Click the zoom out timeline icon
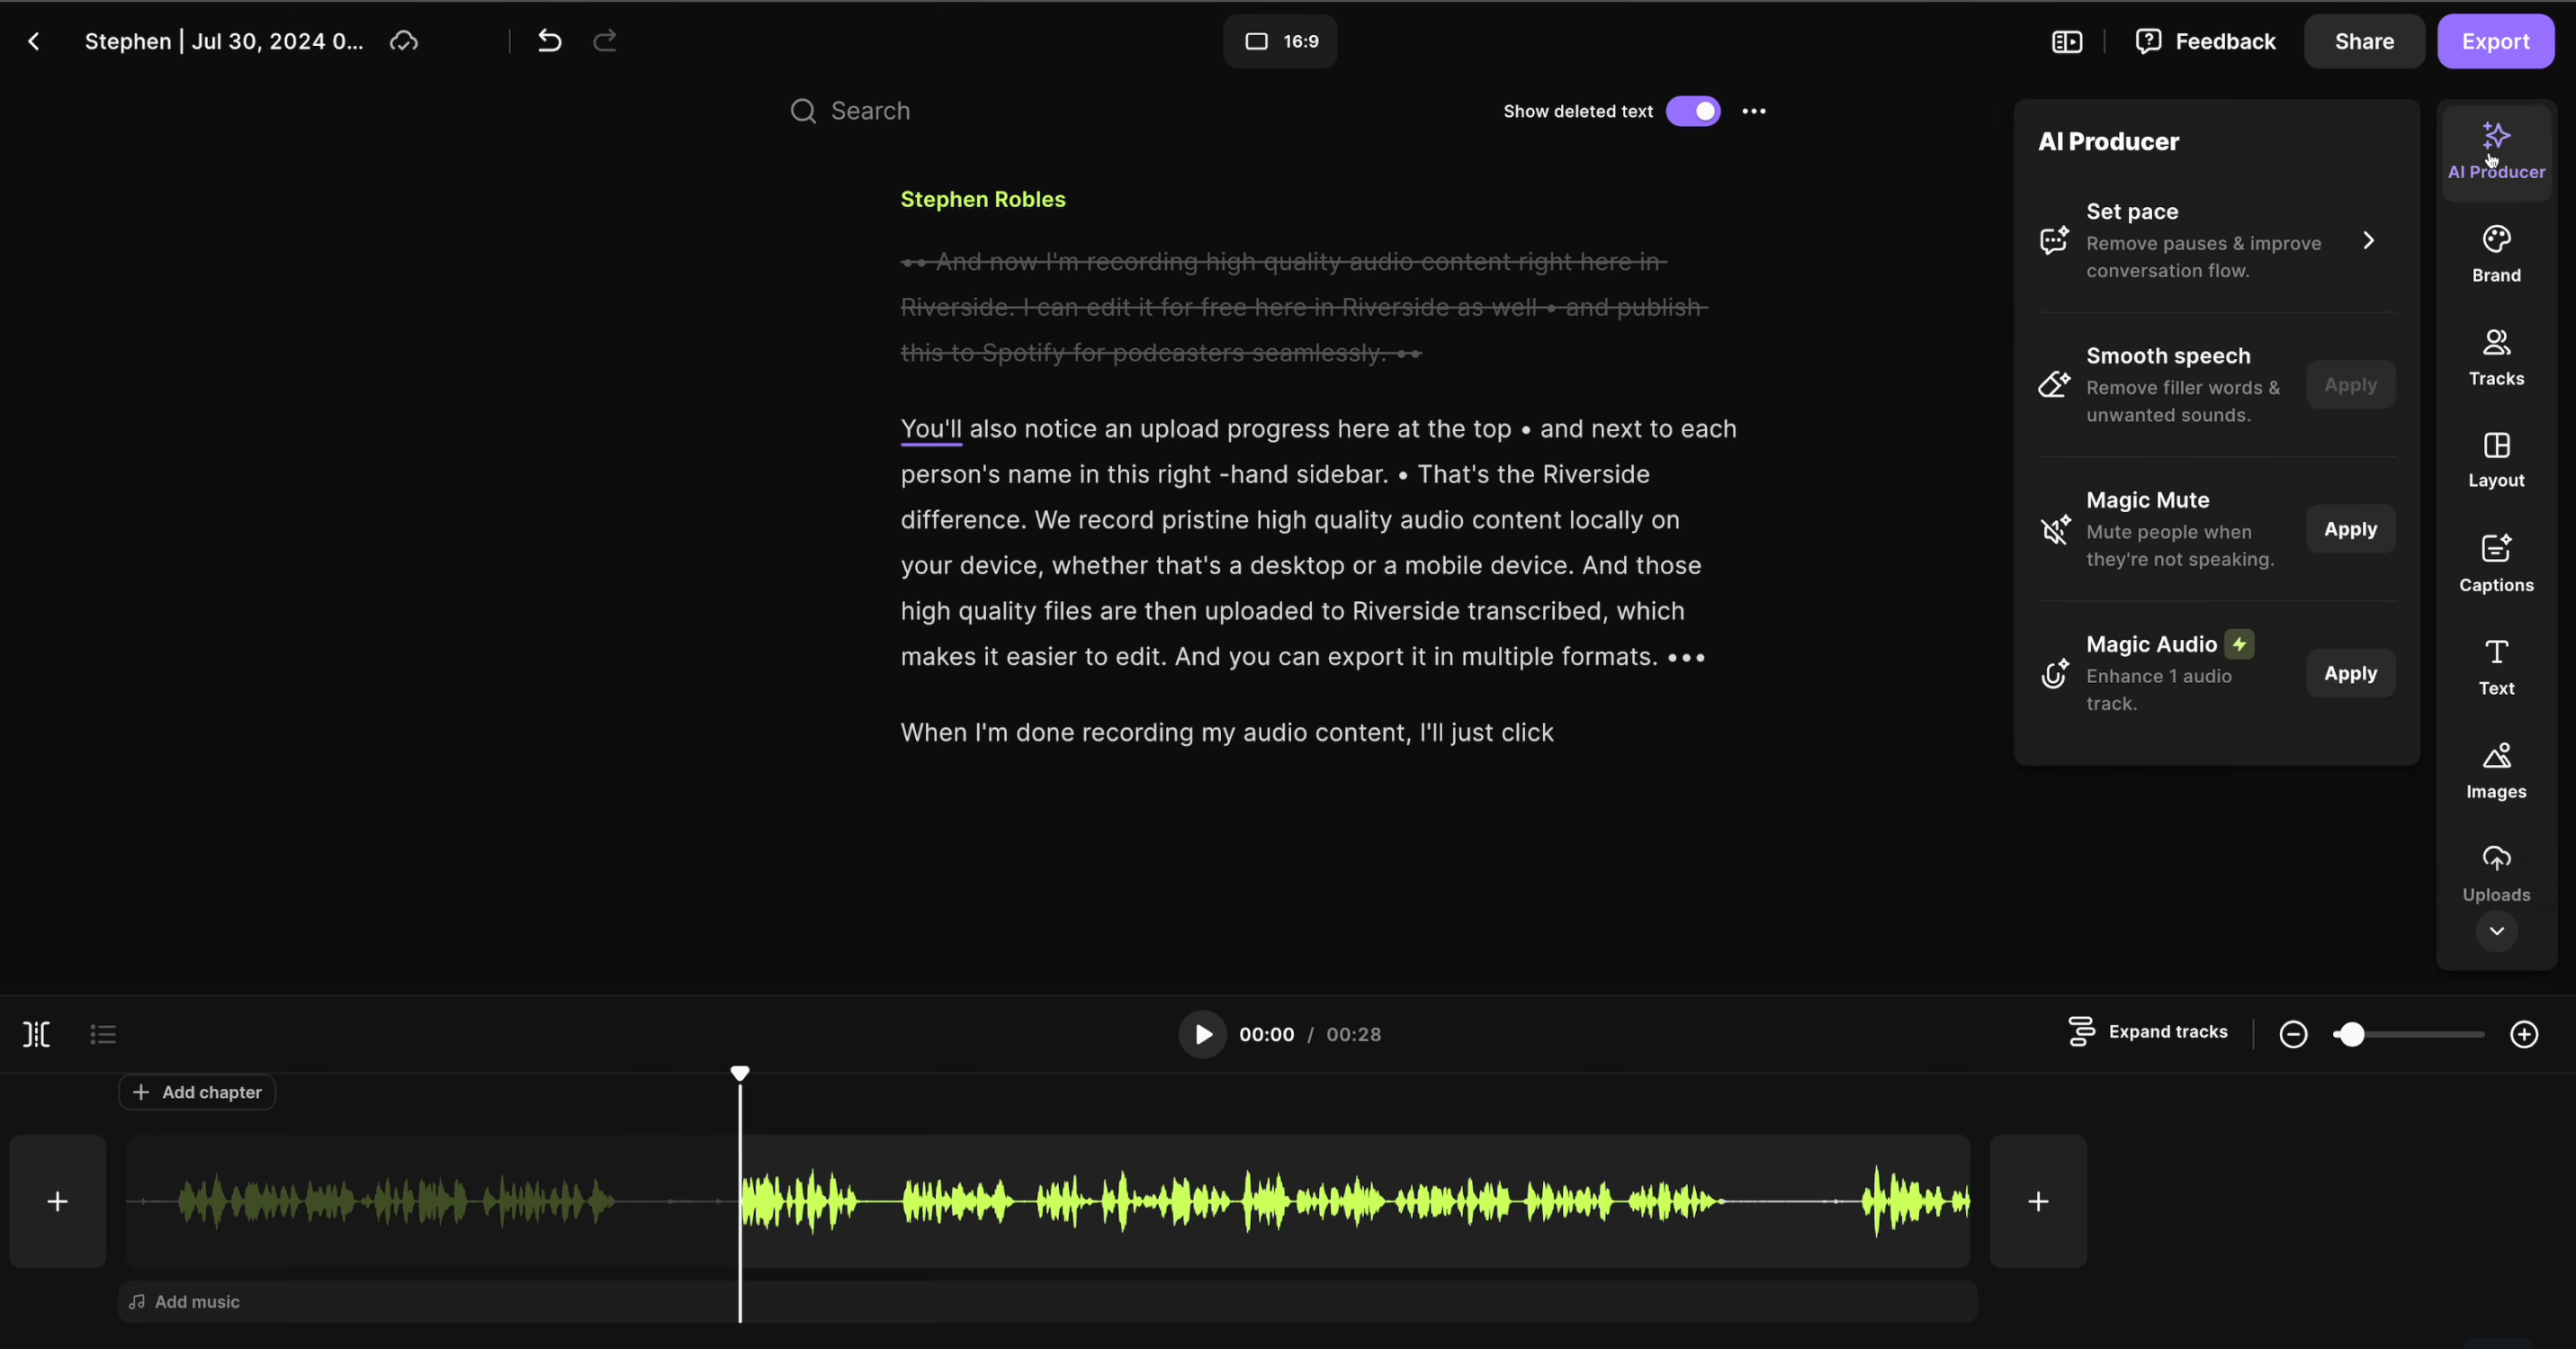 coord(2293,1034)
